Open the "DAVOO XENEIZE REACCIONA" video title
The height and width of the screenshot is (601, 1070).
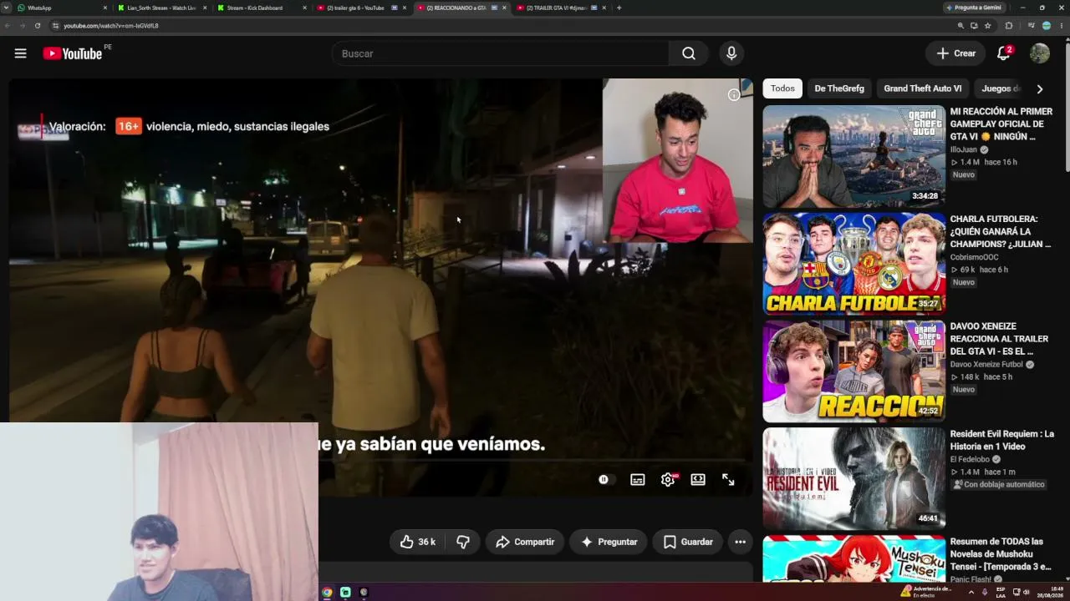click(x=999, y=339)
